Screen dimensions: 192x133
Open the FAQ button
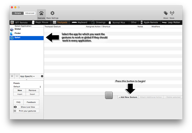coord(18,102)
